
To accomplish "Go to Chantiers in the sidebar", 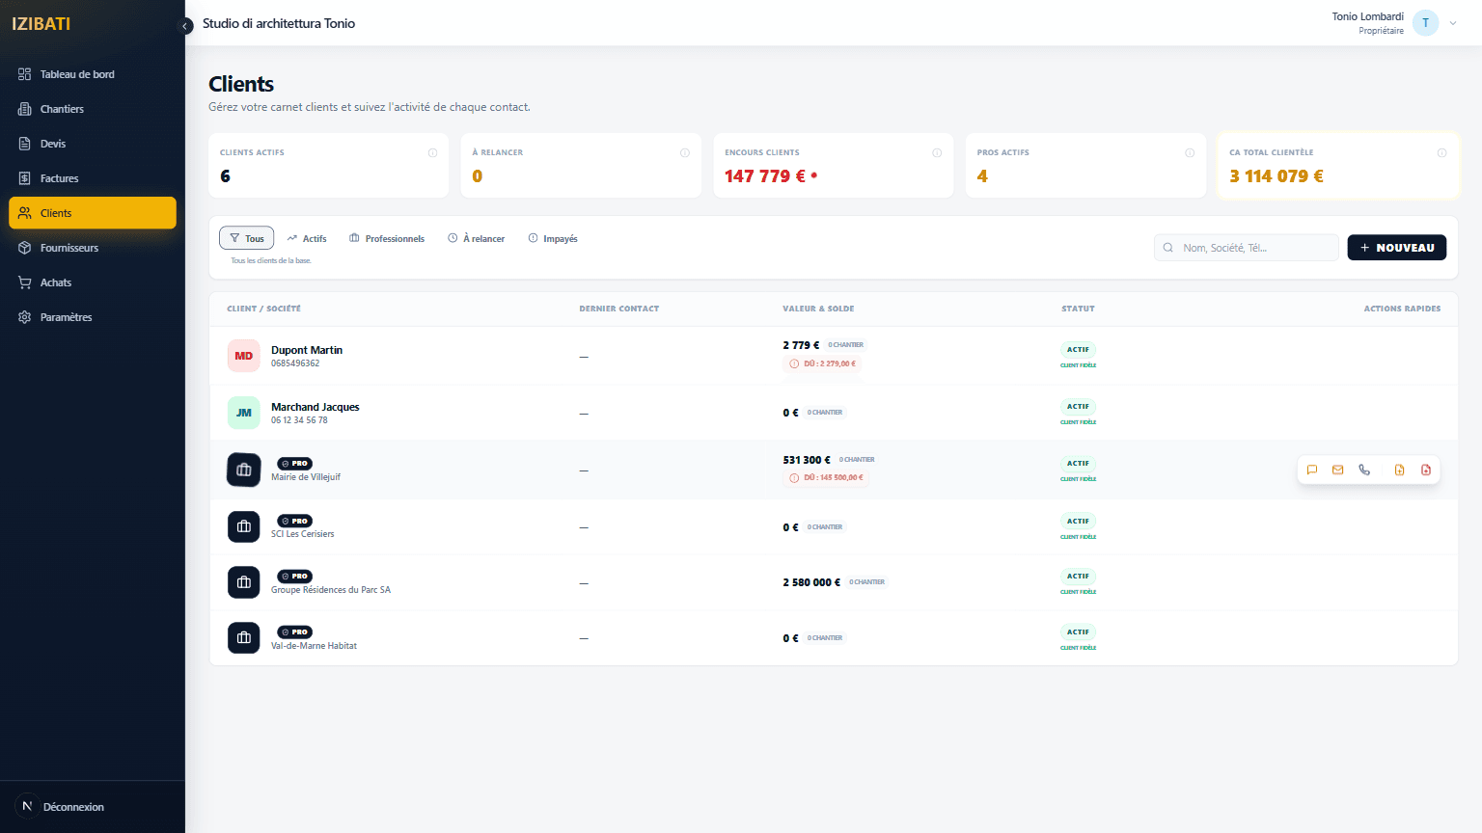I will [62, 109].
